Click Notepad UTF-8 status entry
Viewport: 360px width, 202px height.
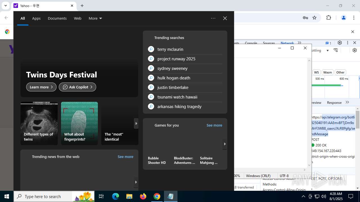[x=284, y=176]
